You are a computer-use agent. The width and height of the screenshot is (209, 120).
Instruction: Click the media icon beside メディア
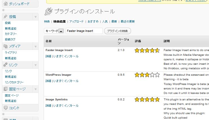[x=5, y=46]
